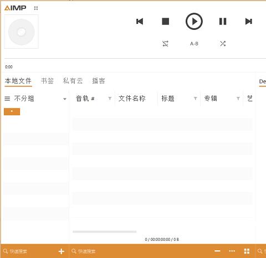The height and width of the screenshot is (258, 266).
Task: Select the De… playlist tab
Action: (x=263, y=81)
